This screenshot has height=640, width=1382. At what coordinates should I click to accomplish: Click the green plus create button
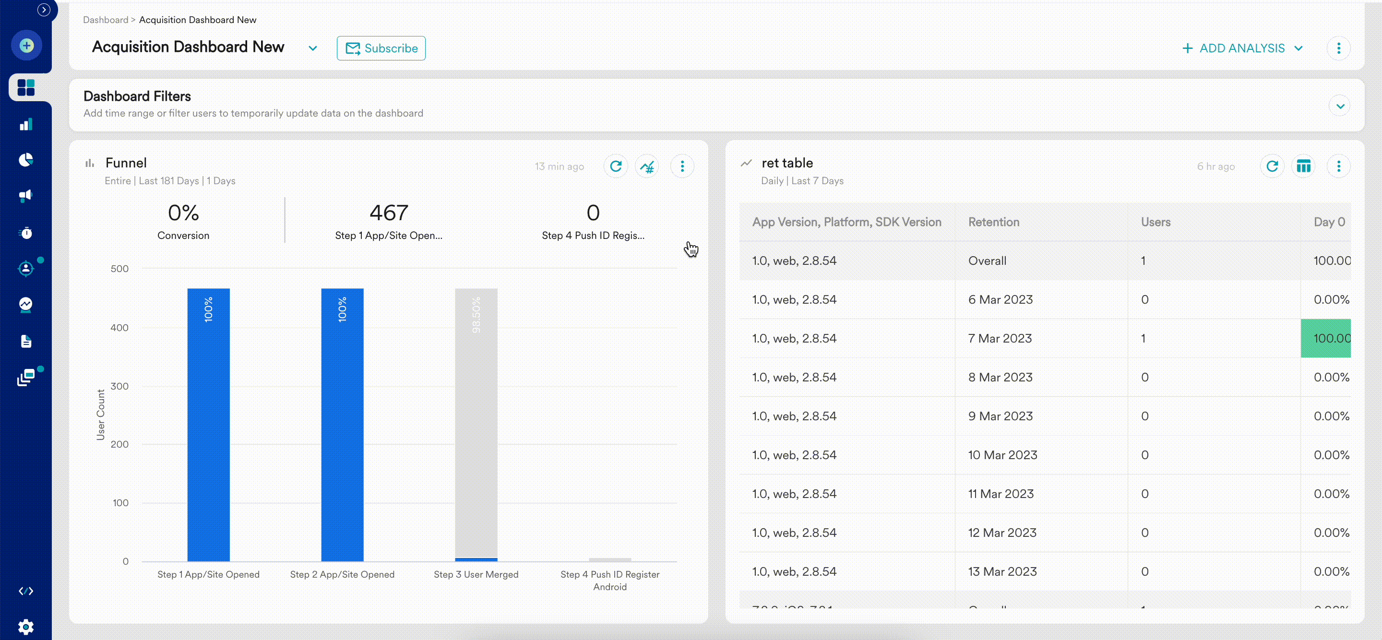[26, 46]
